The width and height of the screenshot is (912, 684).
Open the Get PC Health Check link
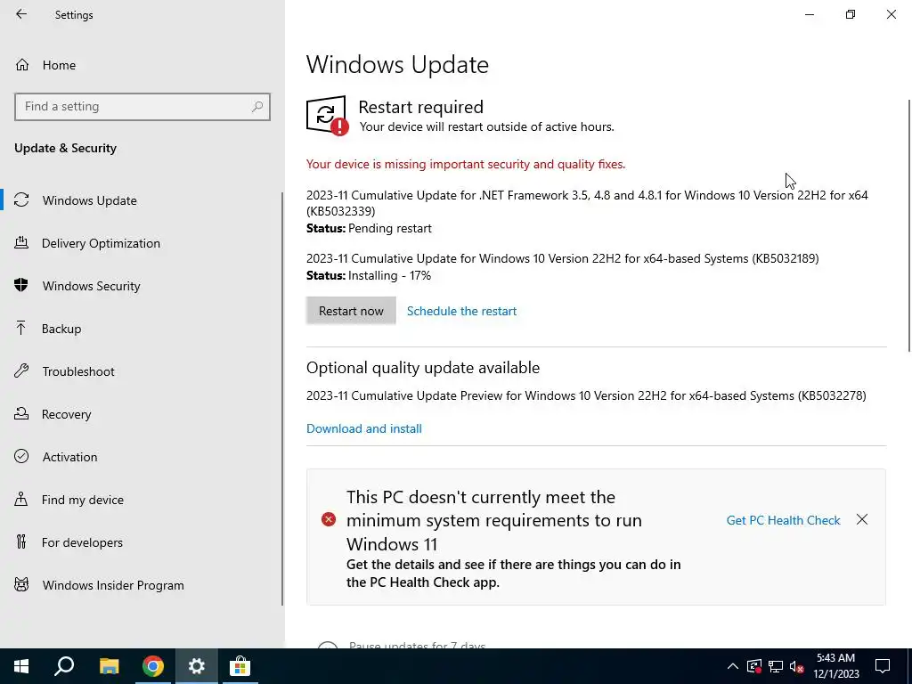pos(784,520)
